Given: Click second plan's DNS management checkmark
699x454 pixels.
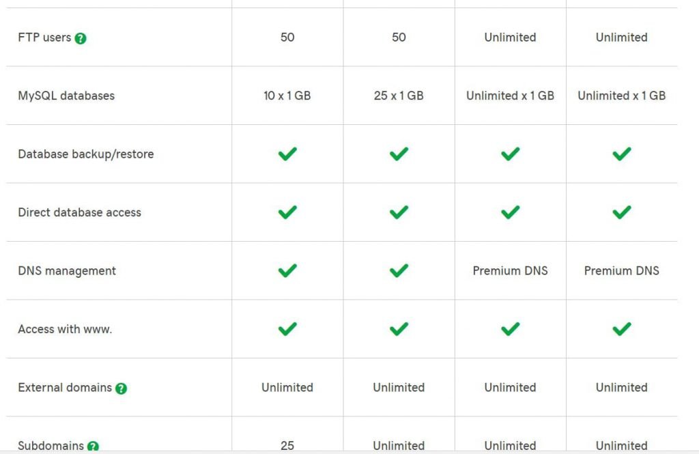Looking at the screenshot, I should [x=399, y=271].
